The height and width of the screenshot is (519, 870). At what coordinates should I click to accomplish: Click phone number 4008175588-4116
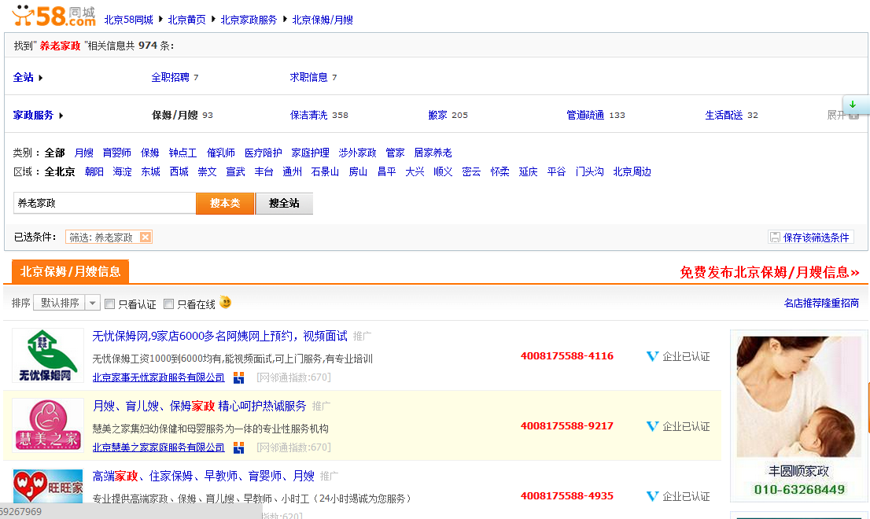tap(567, 356)
